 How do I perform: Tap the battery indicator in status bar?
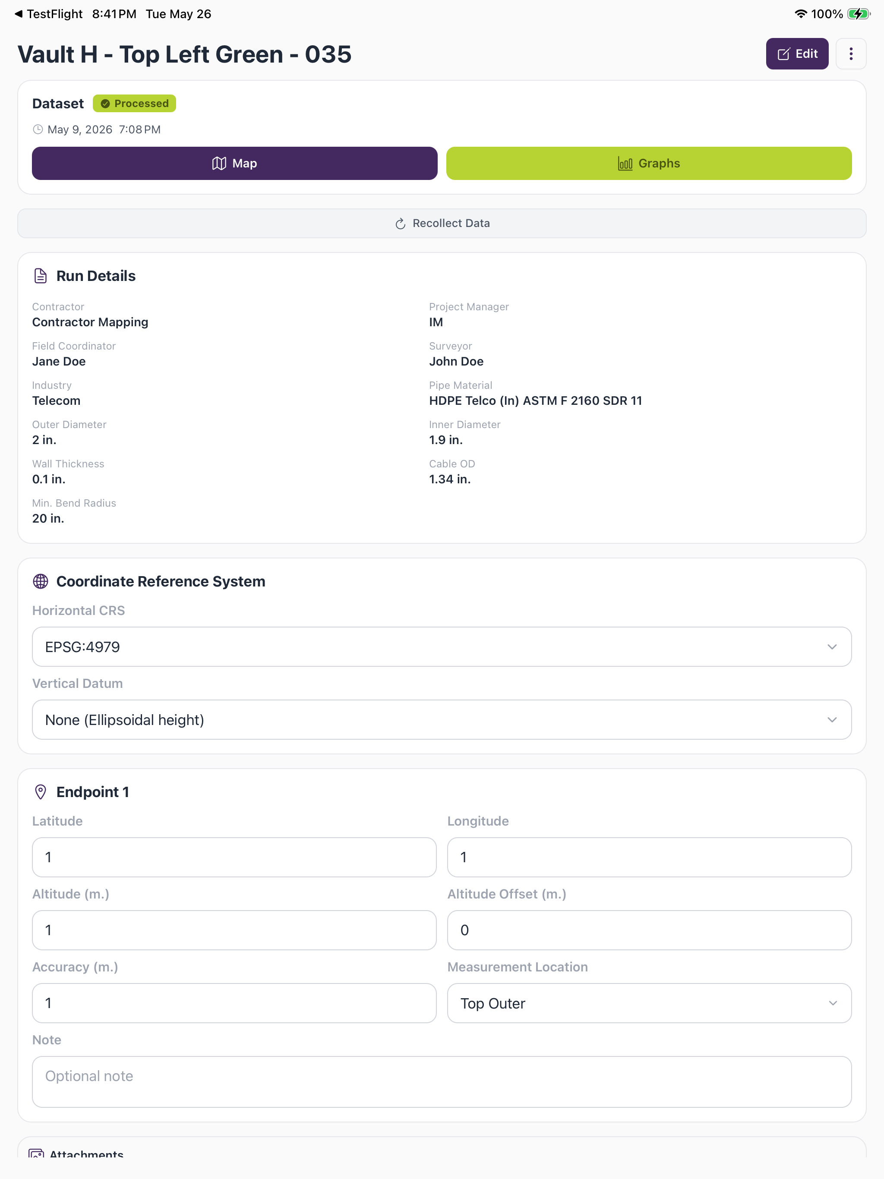859,14
